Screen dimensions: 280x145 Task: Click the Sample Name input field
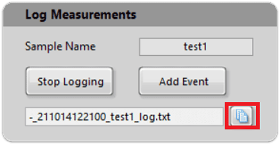tap(196, 47)
